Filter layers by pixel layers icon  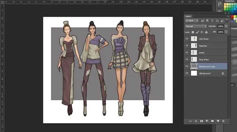pos(202,21)
